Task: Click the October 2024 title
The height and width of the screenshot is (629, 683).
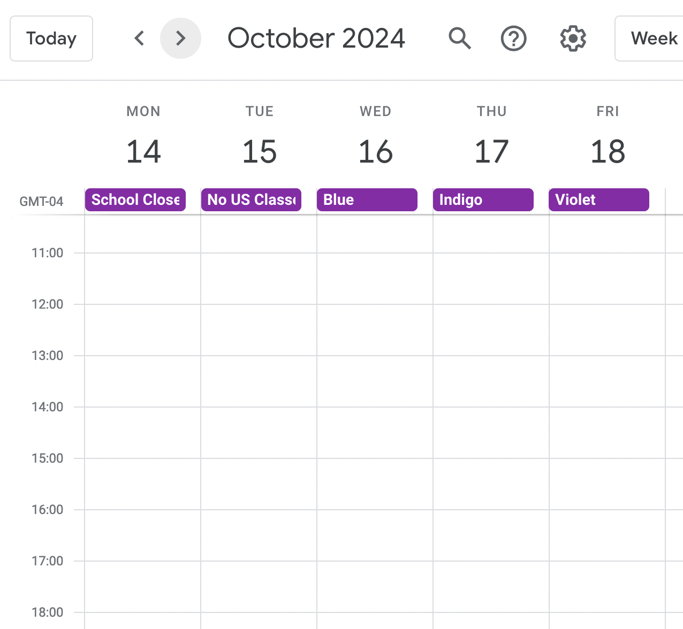Action: click(316, 39)
